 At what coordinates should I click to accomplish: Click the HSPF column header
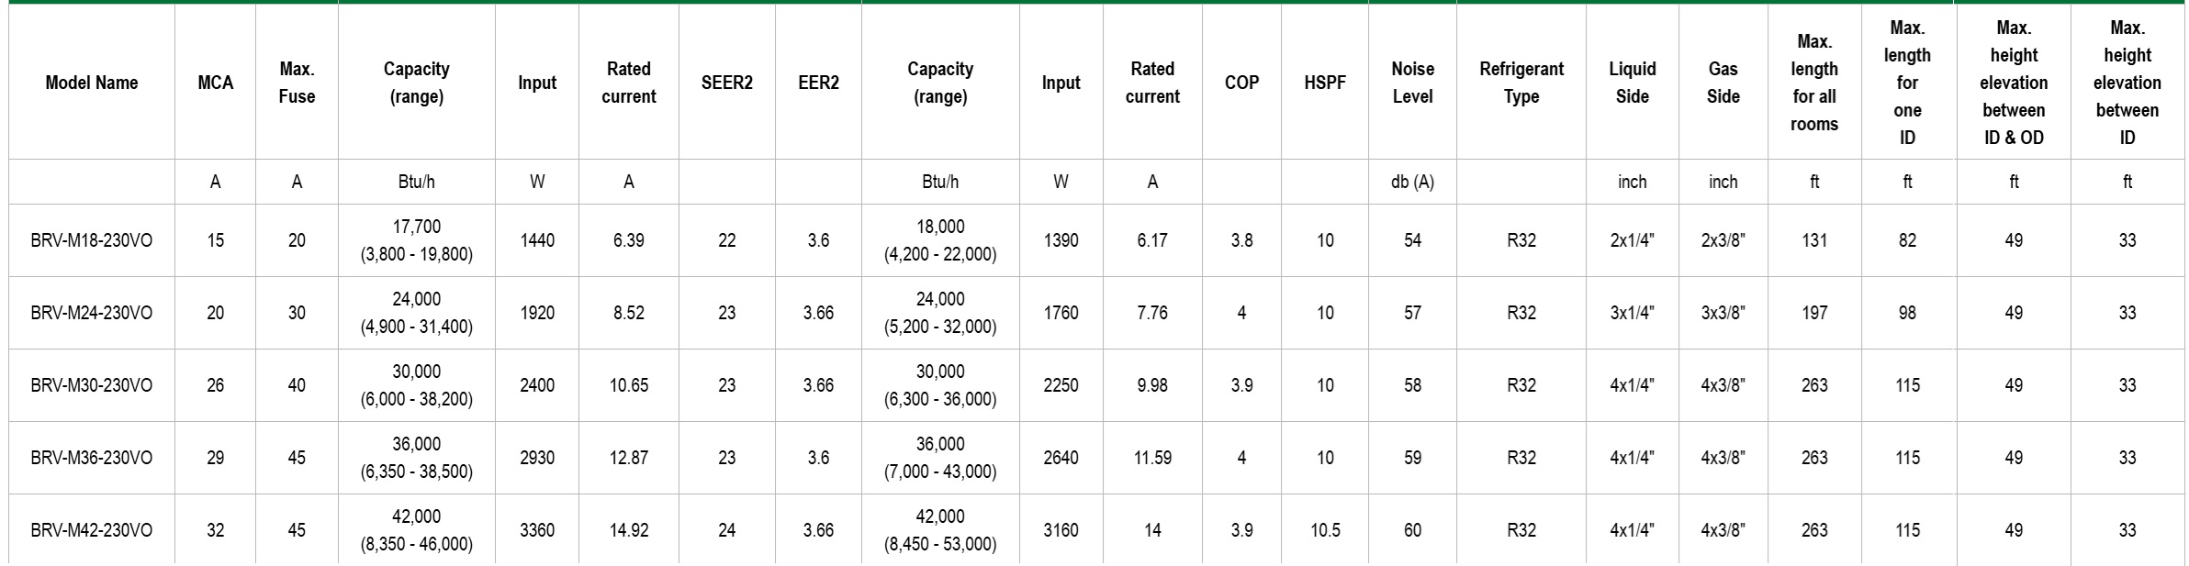click(1325, 83)
